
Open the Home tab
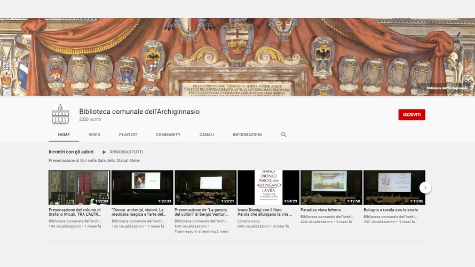pyautogui.click(x=64, y=135)
